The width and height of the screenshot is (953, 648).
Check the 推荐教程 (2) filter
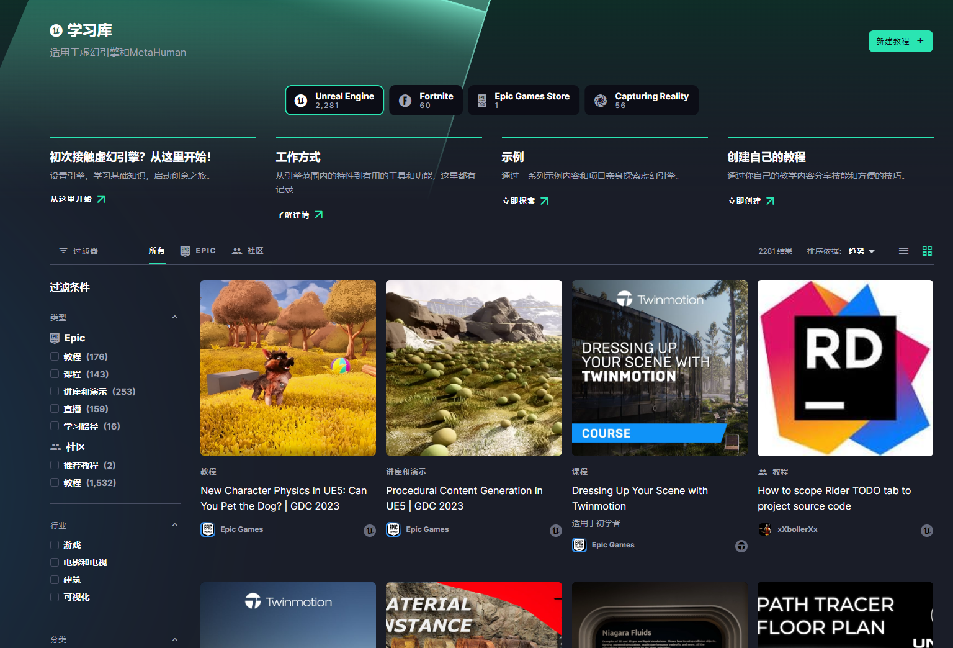[x=55, y=466]
